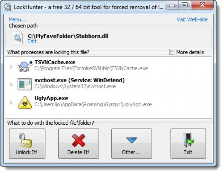Open the Other... options dropdown
Screen dimensions: 224x174
(132, 144)
